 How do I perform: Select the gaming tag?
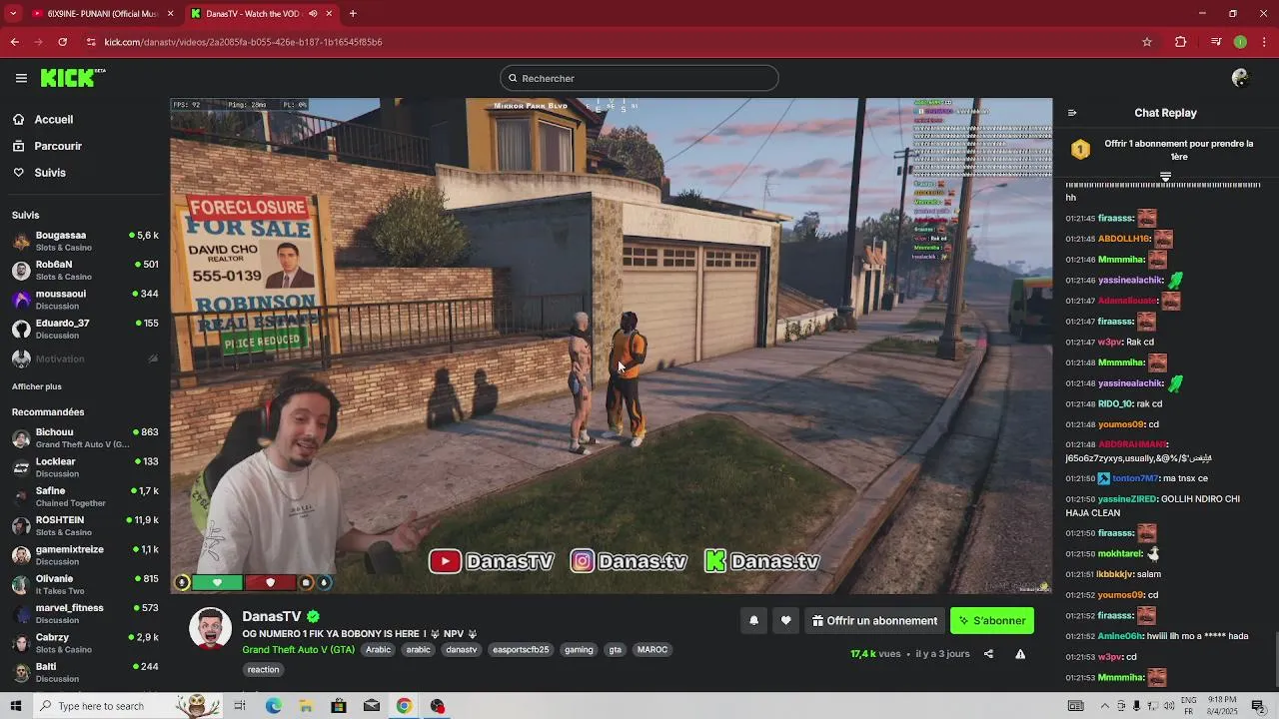[x=579, y=649]
